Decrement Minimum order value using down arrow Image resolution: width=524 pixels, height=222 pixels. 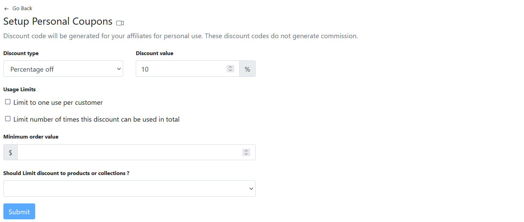pos(246,154)
